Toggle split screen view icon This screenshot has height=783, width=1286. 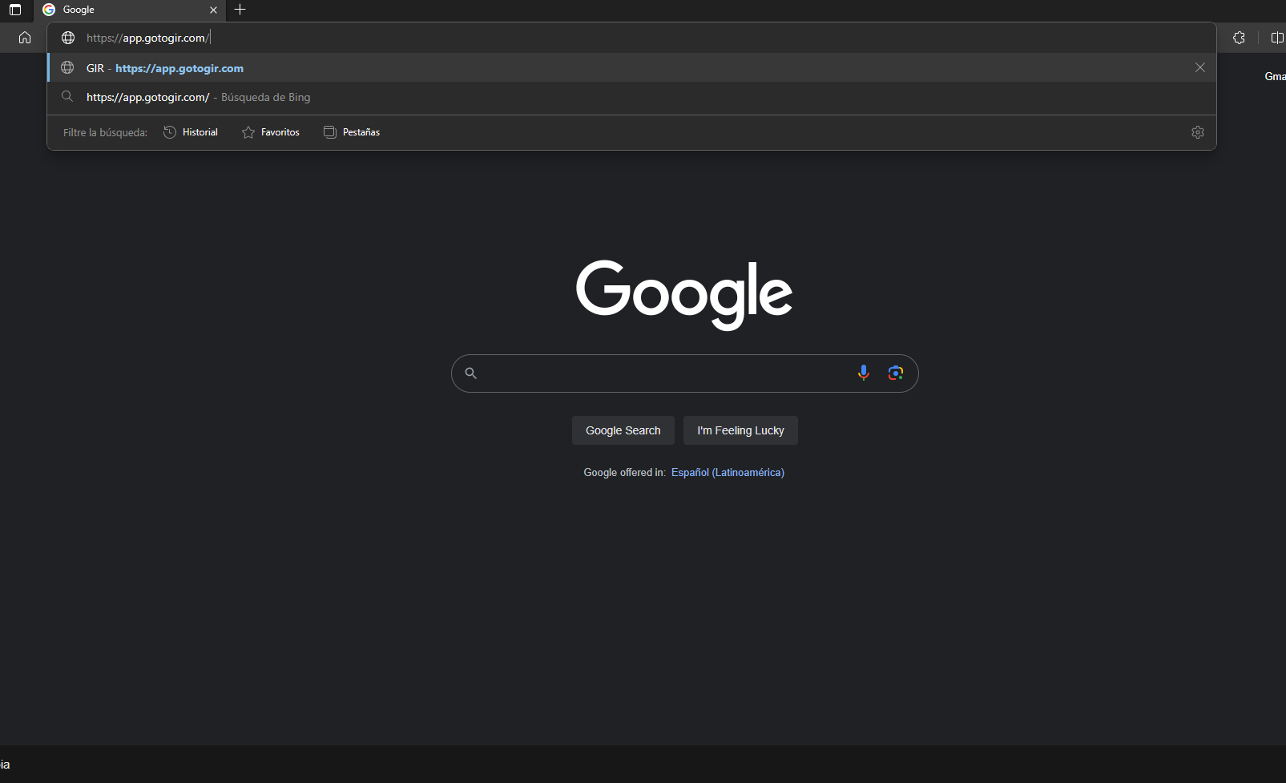(x=1276, y=38)
